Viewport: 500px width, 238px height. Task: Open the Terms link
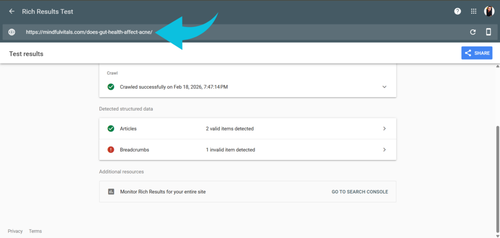click(35, 231)
